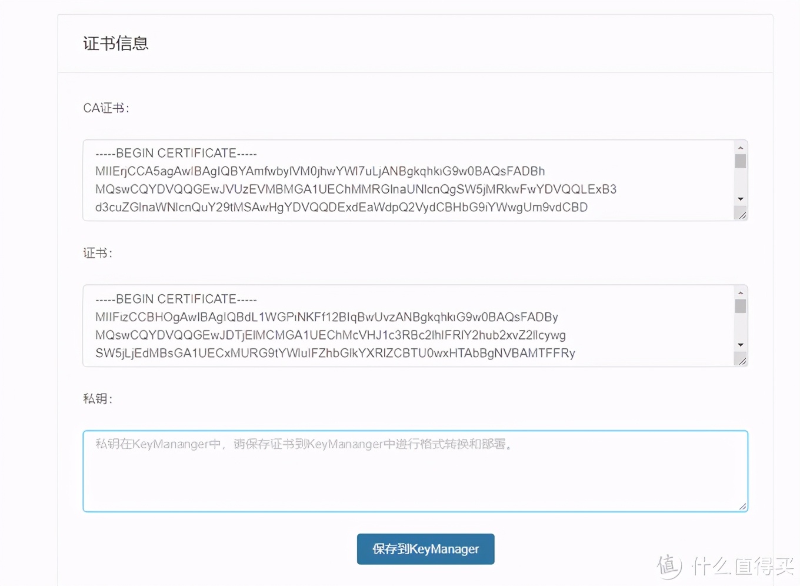The width and height of the screenshot is (800, 586).
Task: Click the CA证书 label
Action: point(106,108)
